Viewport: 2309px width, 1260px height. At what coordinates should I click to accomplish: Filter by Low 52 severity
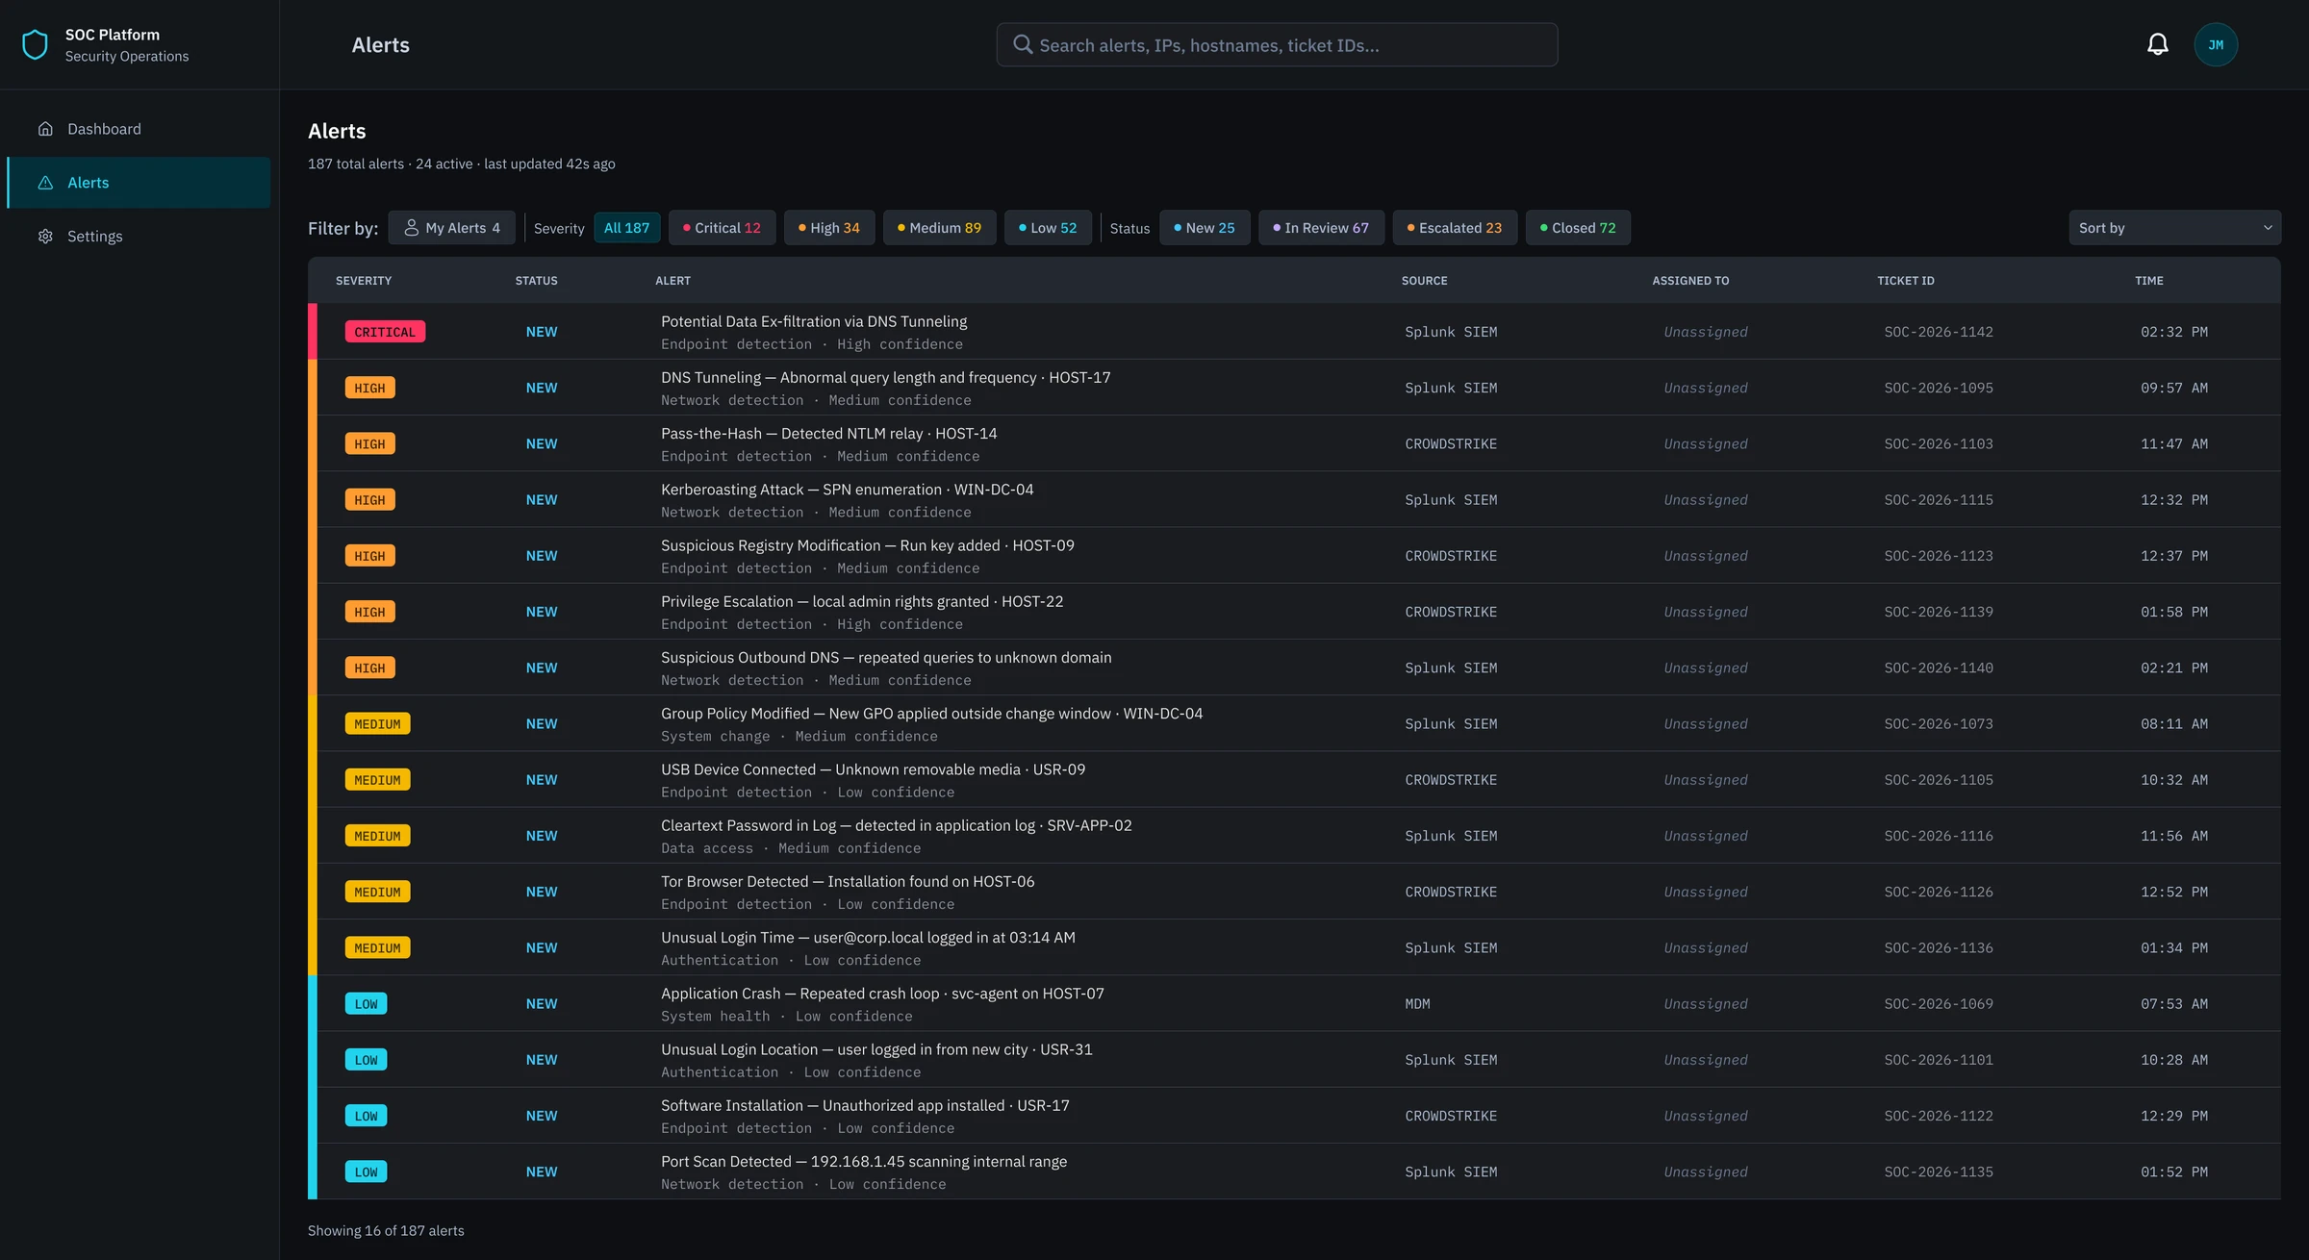1048,228
